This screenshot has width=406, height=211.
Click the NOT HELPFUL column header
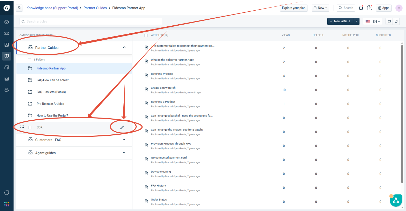click(351, 35)
